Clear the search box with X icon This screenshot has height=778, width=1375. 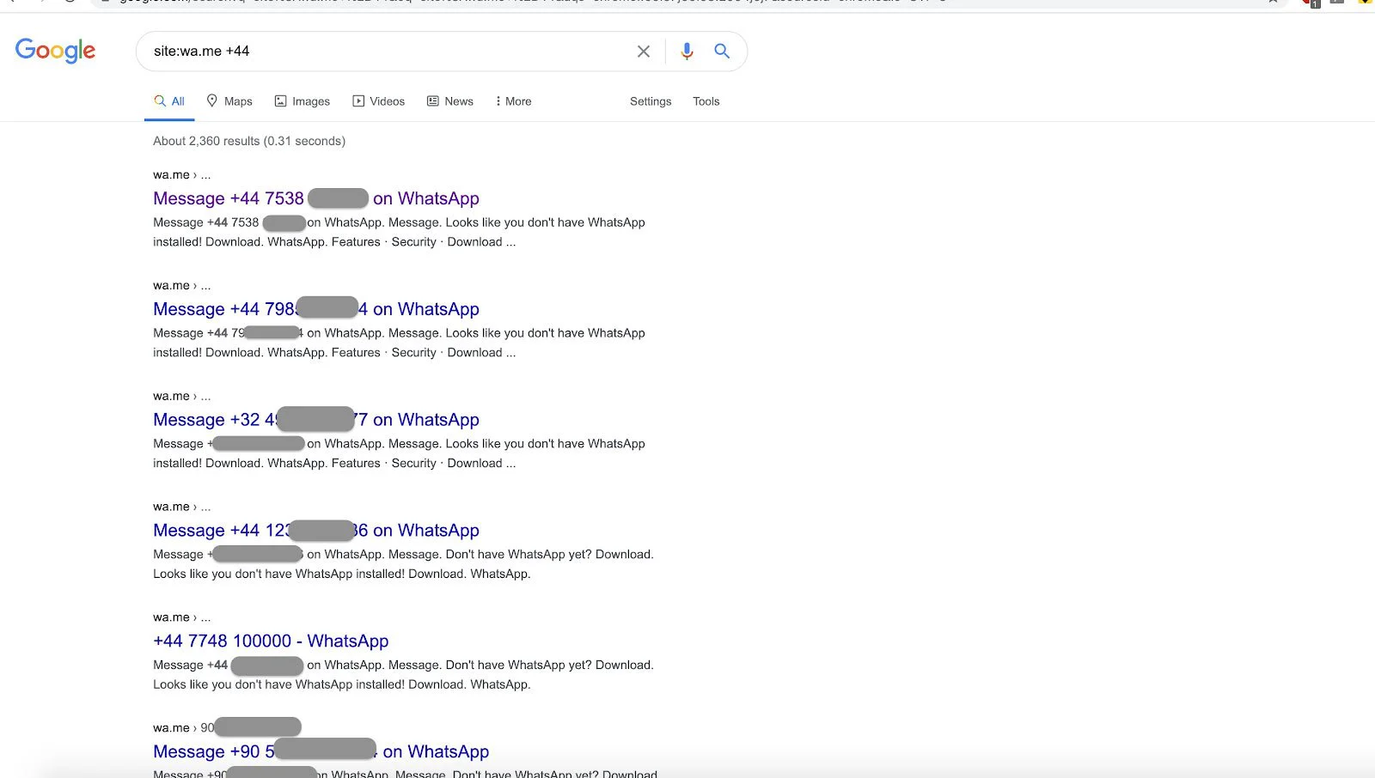[643, 52]
